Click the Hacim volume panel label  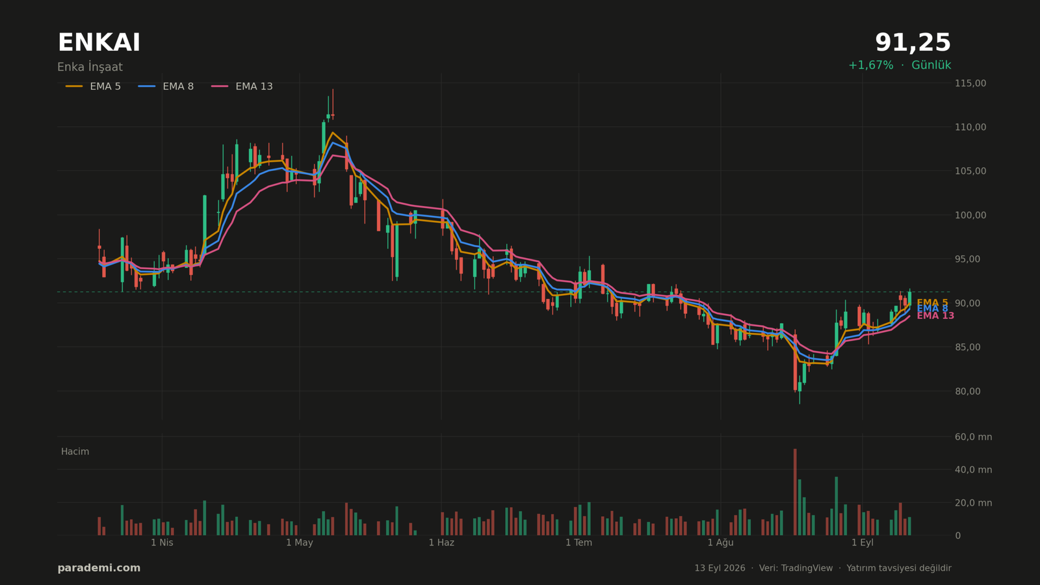click(75, 452)
